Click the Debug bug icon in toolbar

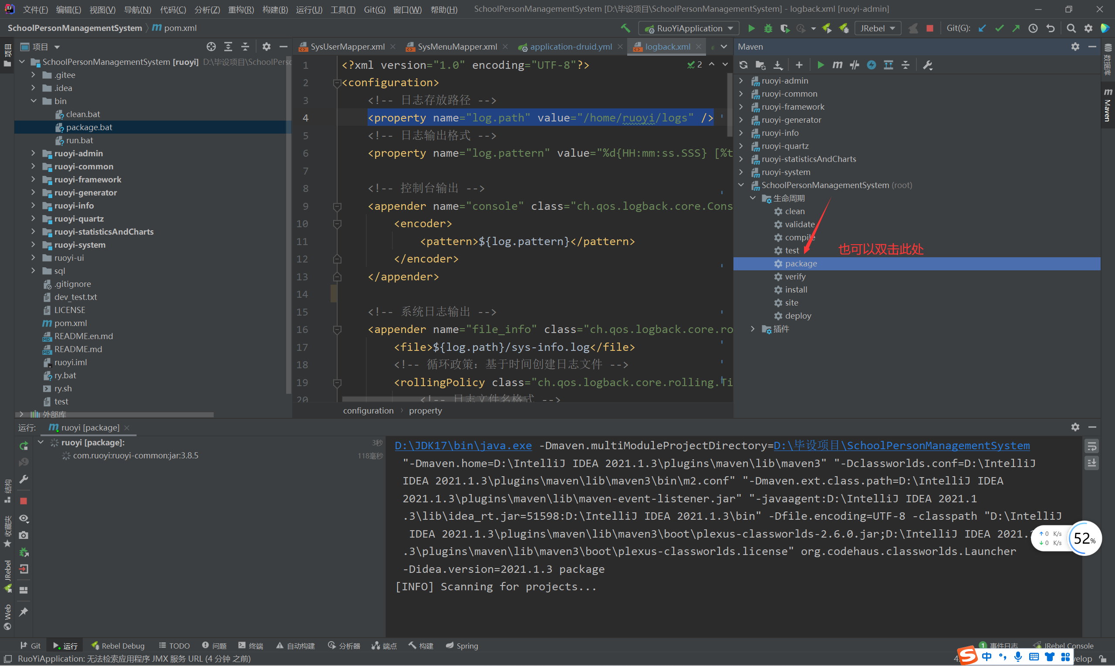(x=768, y=28)
